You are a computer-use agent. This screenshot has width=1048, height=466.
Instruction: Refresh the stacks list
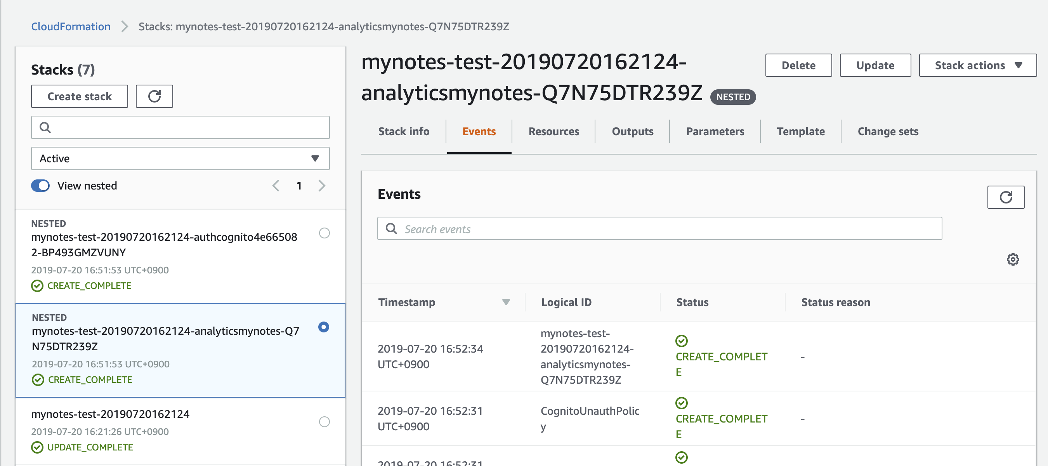(154, 96)
